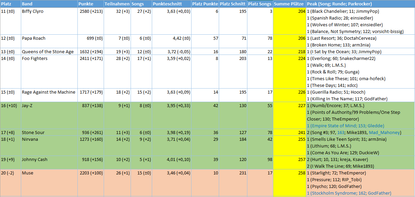The width and height of the screenshot is (415, 197).
Task: Click the Foo Fighters band cell
Action: (49, 72)
